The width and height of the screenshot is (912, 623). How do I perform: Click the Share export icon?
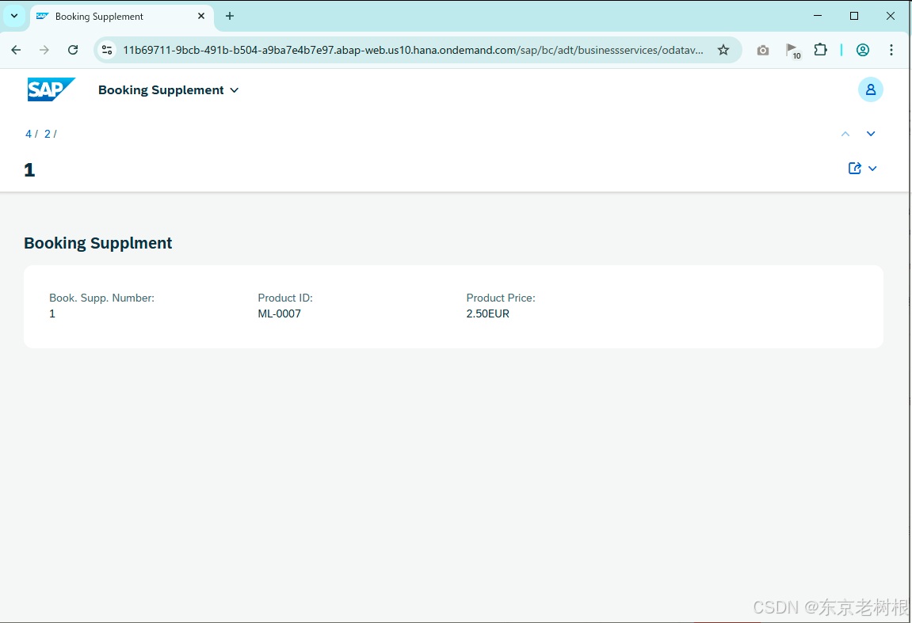pyautogui.click(x=854, y=168)
